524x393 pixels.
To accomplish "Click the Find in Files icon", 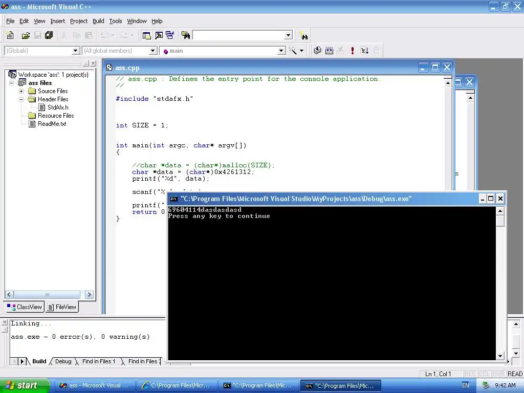I will (x=185, y=35).
